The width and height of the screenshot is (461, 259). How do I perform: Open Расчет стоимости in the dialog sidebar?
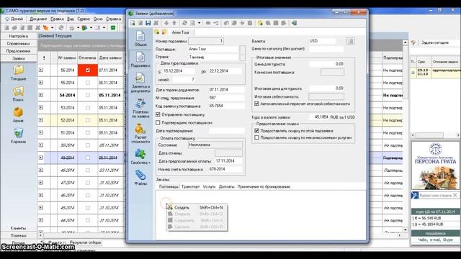pyautogui.click(x=140, y=133)
